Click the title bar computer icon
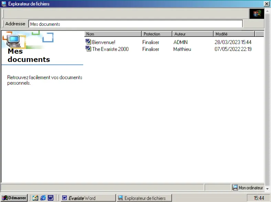 4,4
